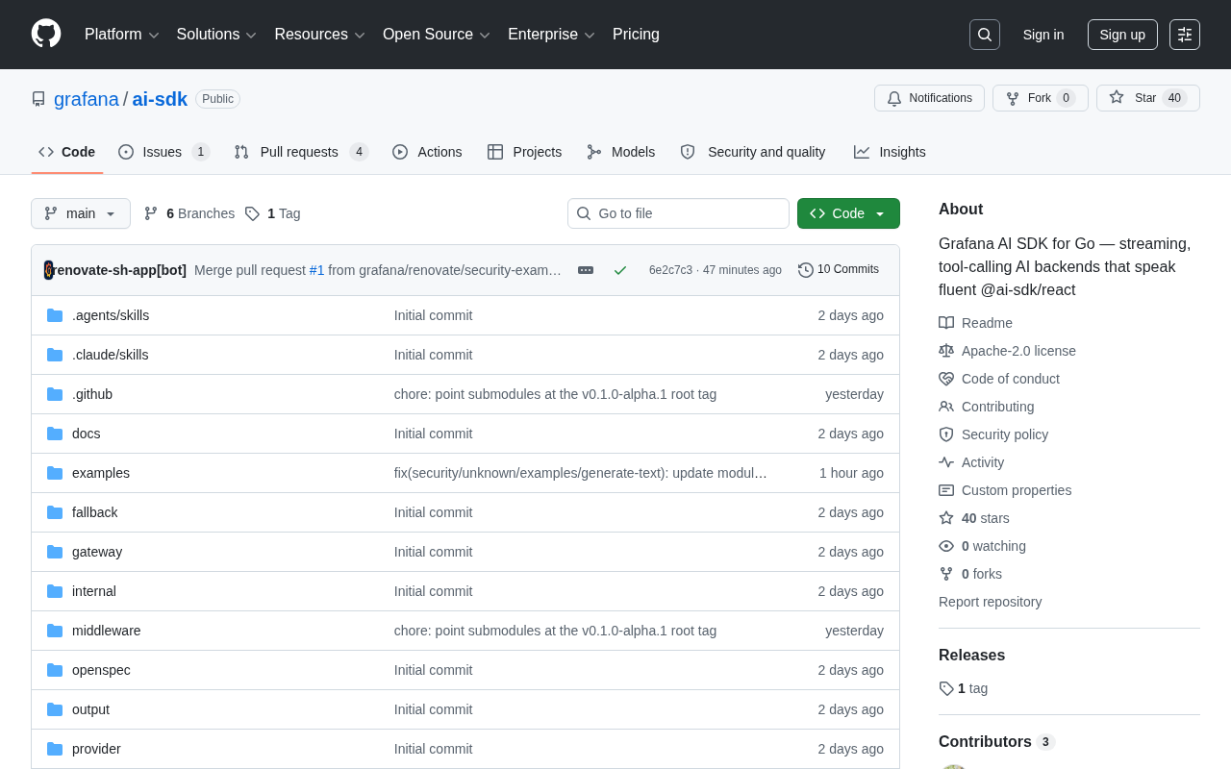
Task: Open the fallback folder
Action: click(95, 512)
